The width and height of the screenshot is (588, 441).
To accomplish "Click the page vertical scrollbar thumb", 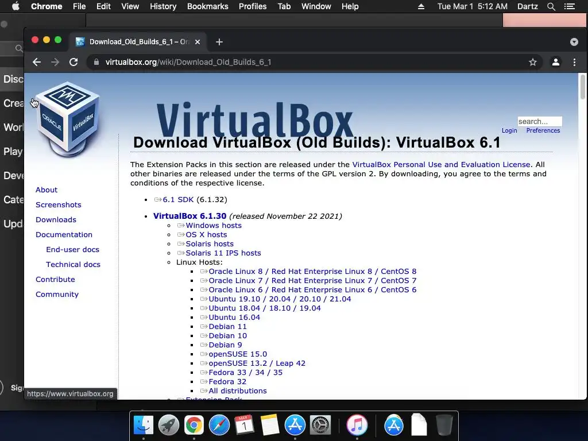I will (582, 87).
